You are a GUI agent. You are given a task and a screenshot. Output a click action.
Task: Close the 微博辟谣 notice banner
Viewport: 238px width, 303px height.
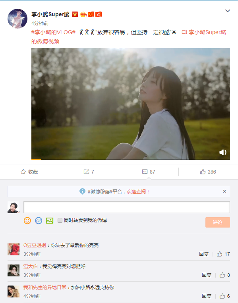click(224, 191)
